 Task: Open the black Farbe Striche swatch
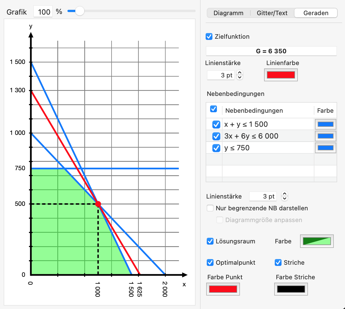pos(291,289)
